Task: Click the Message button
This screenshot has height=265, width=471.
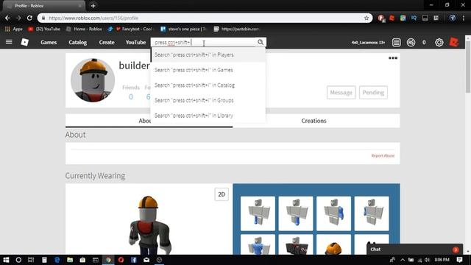Action: pos(341,93)
